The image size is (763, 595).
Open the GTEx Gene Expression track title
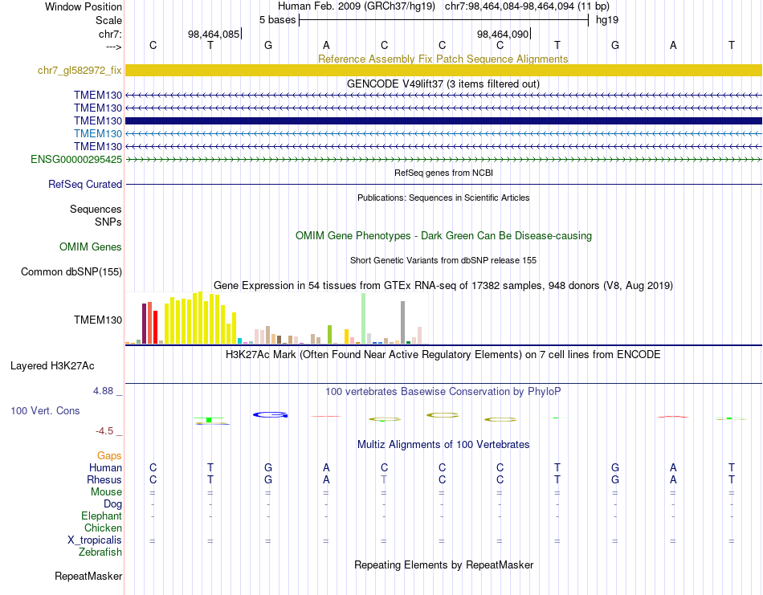click(x=443, y=285)
